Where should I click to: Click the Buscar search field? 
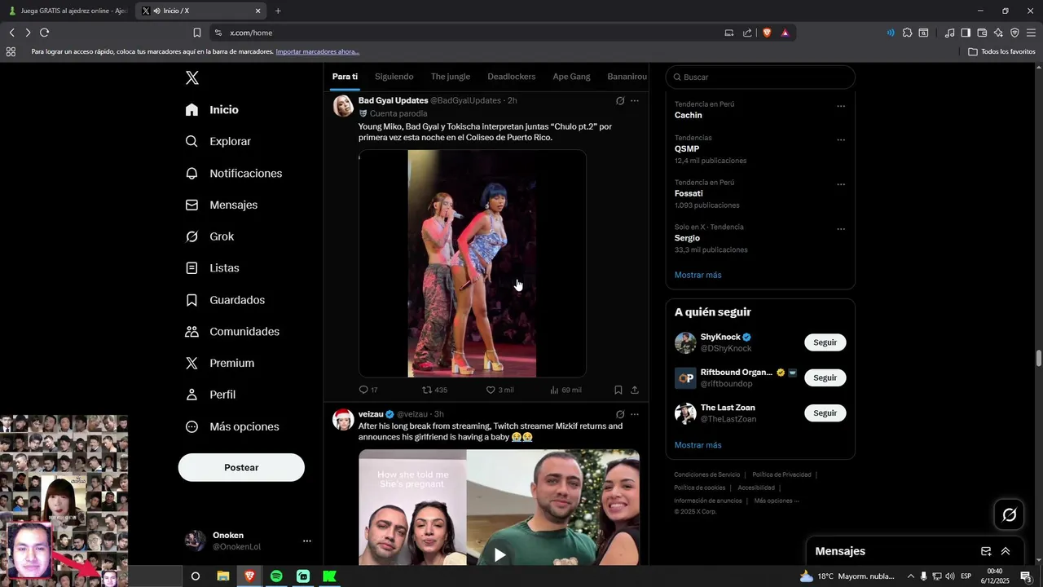[x=760, y=77]
